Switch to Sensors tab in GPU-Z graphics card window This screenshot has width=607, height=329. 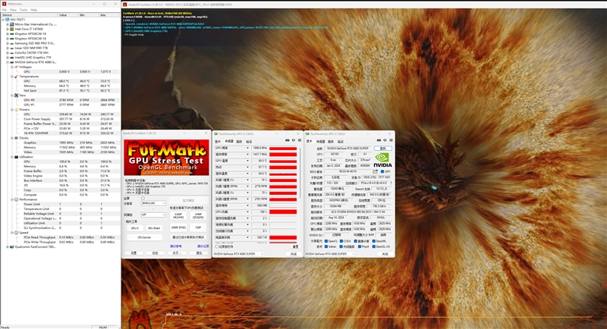click(320, 142)
